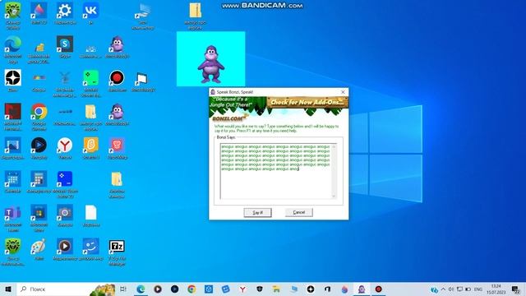Open the Paint palette desktop shortcut
526x296 pixels.
(39, 249)
